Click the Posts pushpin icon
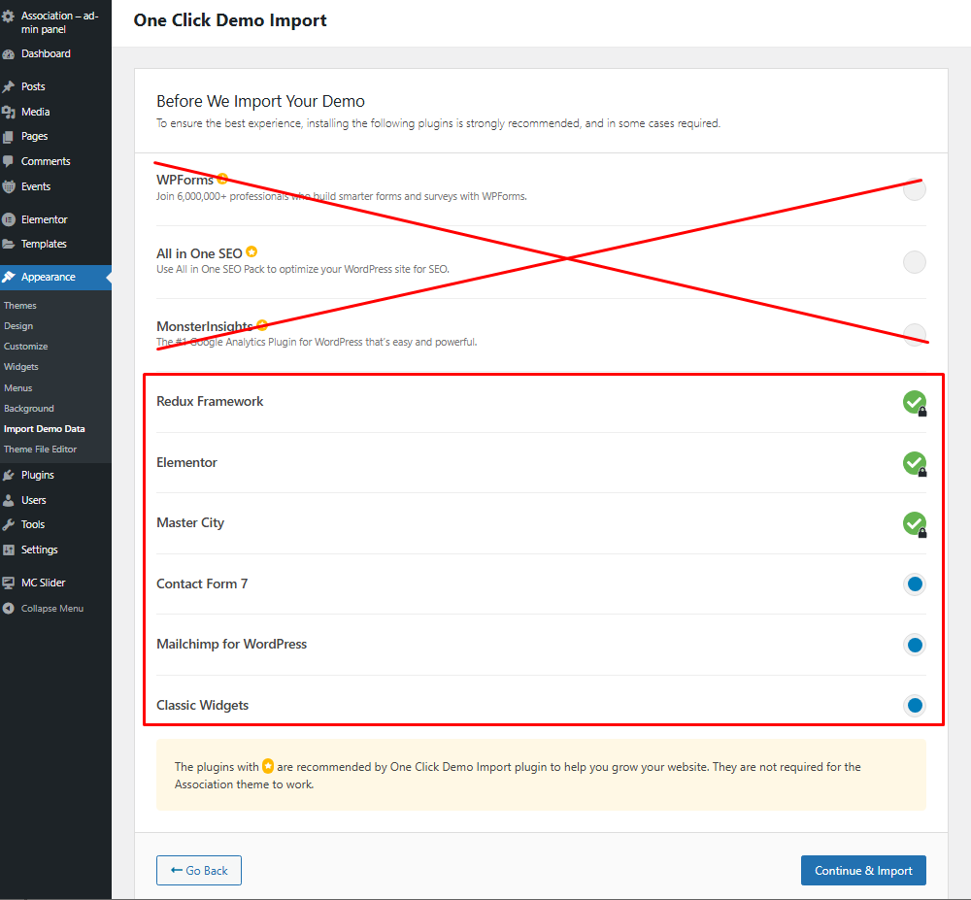The height and width of the screenshot is (900, 971). point(9,86)
